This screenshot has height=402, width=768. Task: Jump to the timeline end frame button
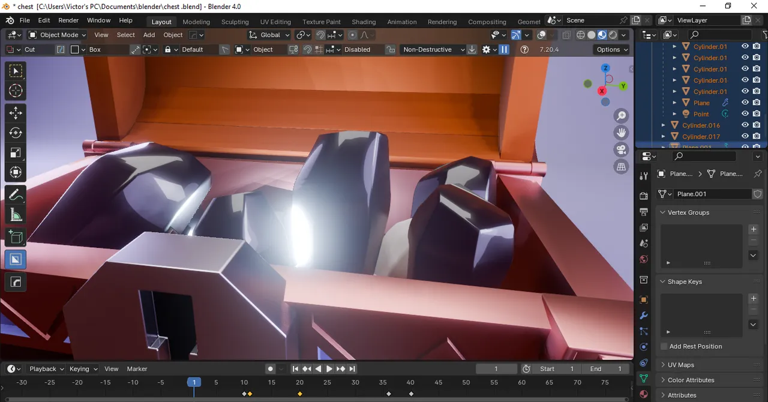(x=352, y=369)
